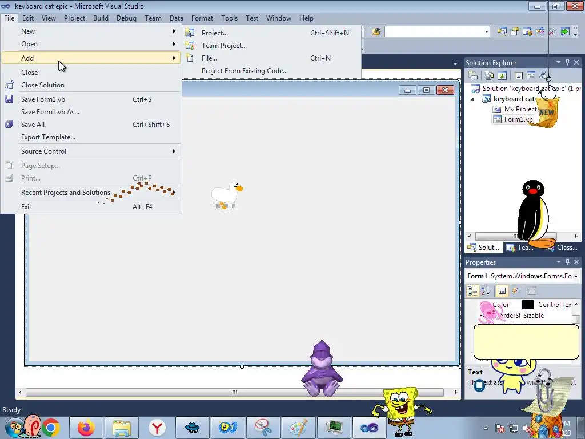Collapse the keyboard cat project node
Screen dimensions: 585x439
[x=472, y=99]
